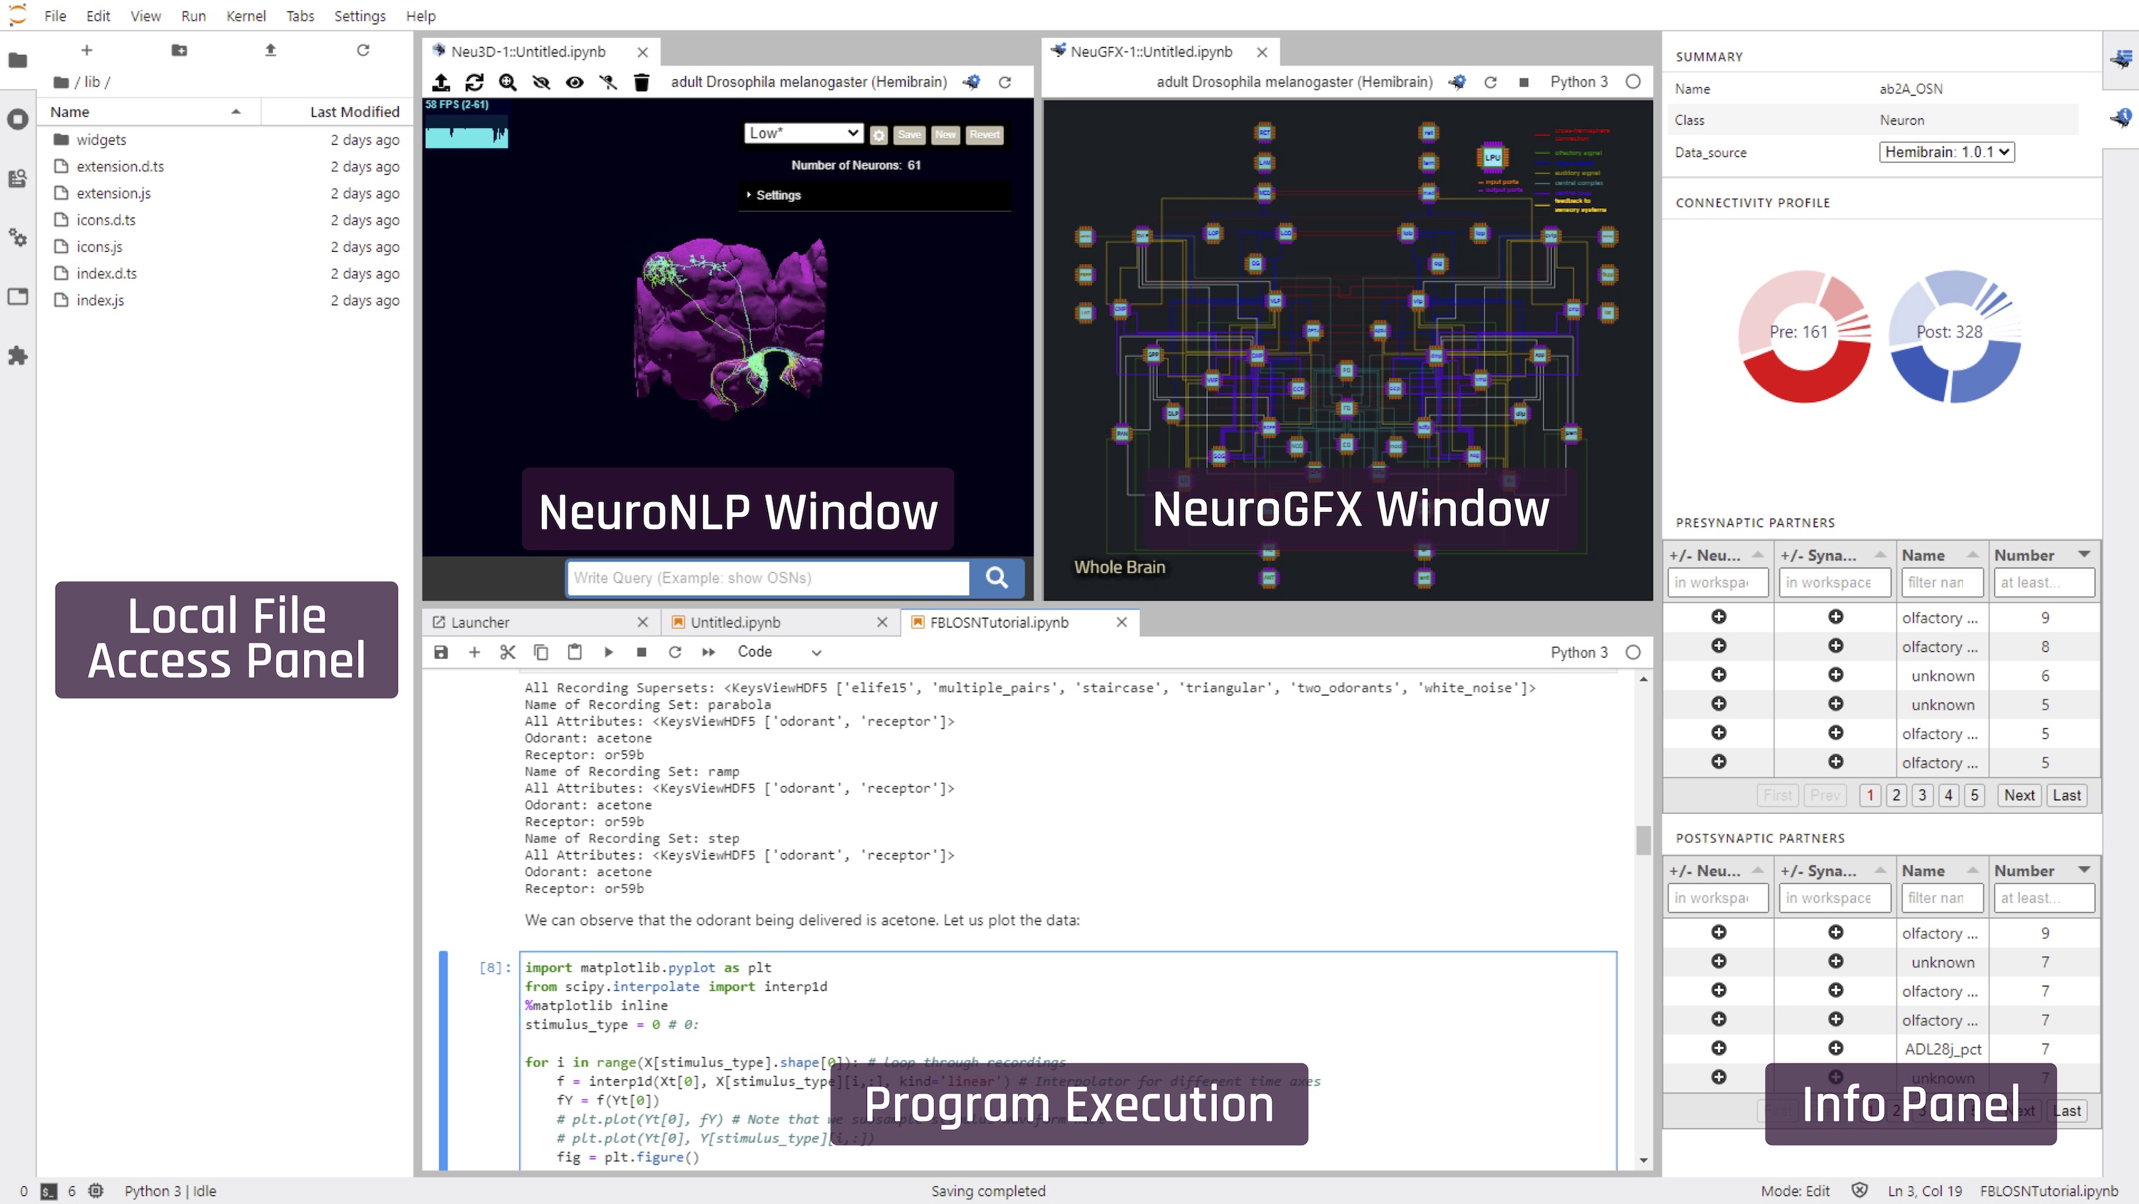
Task: Click the unpin icon in Neu3D toolbar
Action: pos(607,82)
